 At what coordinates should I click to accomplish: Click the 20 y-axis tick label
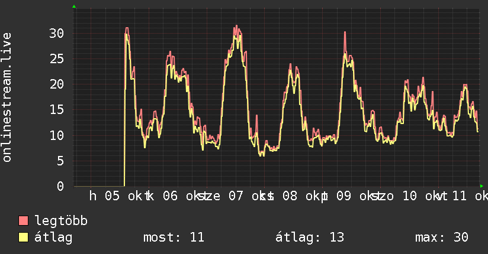(x=57, y=84)
